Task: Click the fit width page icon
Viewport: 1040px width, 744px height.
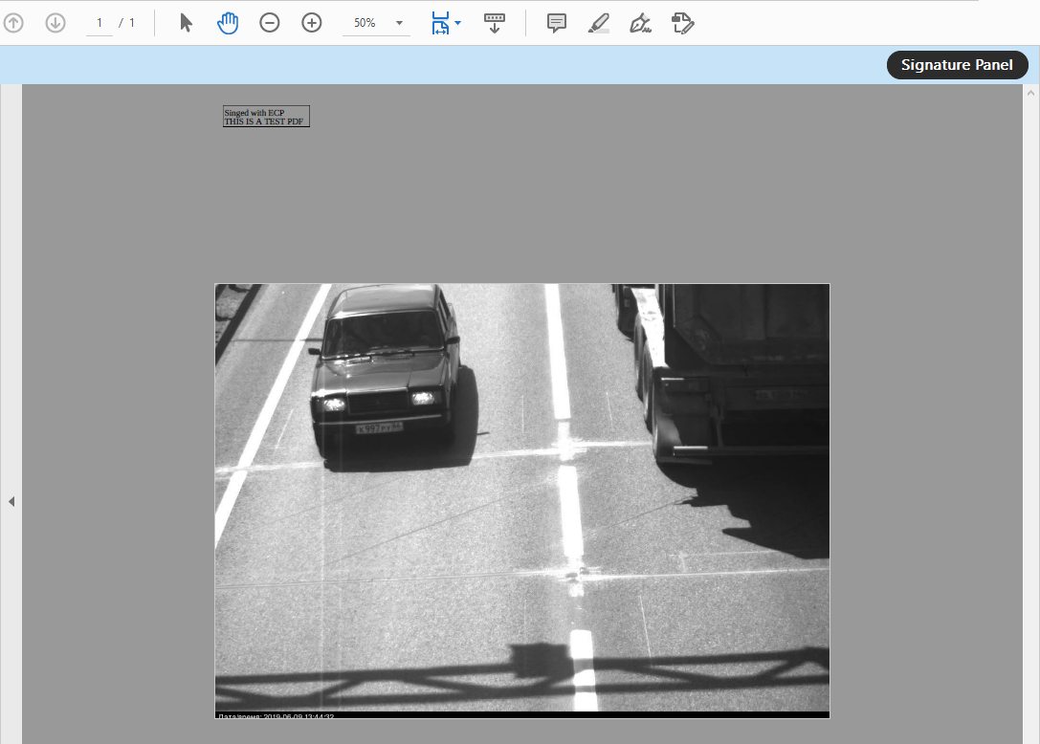Action: pyautogui.click(x=440, y=23)
